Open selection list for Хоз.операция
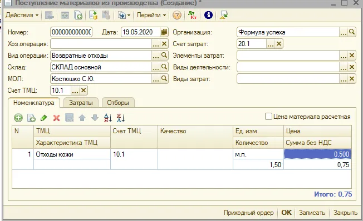The width and height of the screenshot is (363, 221). [x=156, y=44]
